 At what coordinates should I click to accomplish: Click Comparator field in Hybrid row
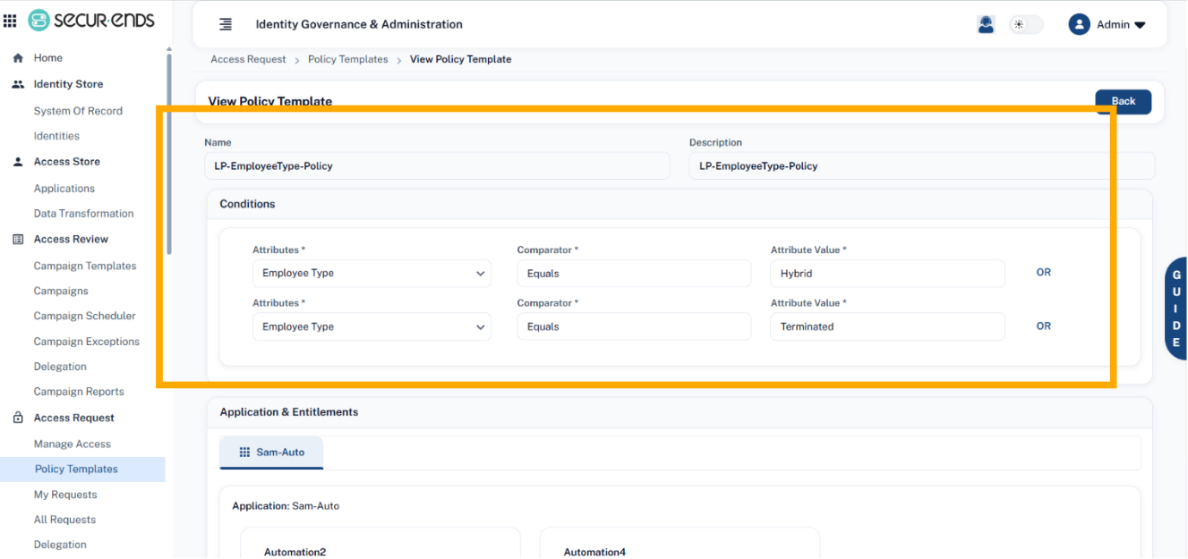(634, 274)
